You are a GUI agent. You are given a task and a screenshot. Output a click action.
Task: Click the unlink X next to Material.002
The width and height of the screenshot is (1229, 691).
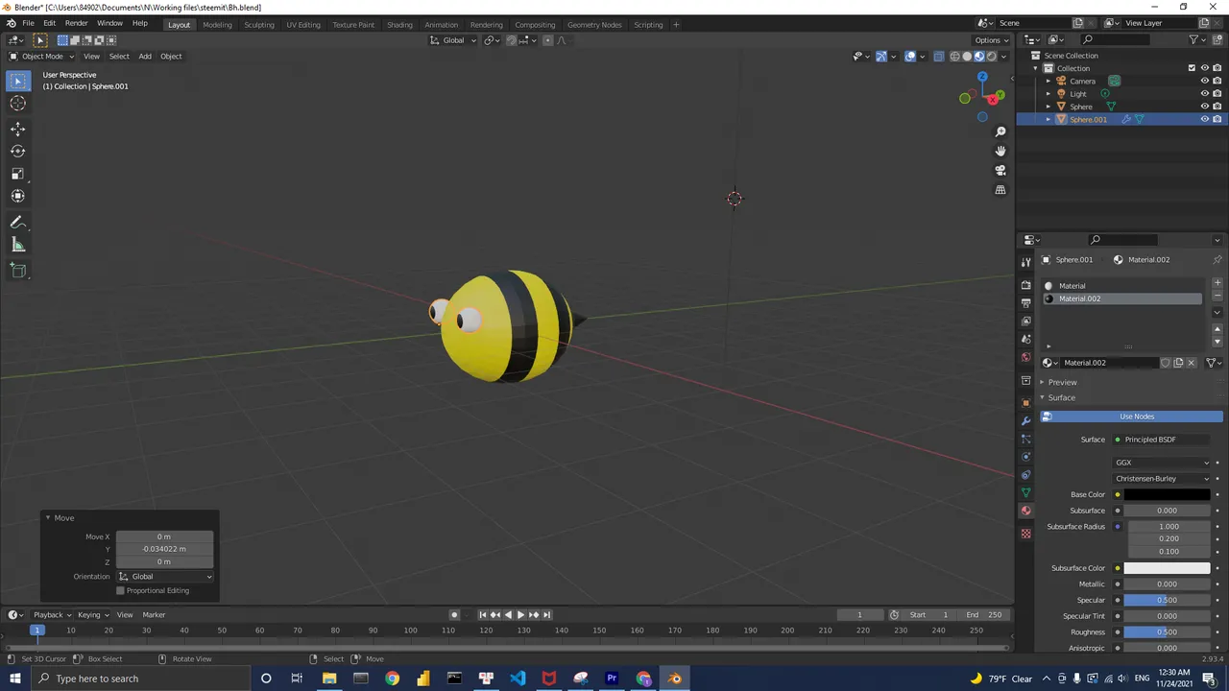(1192, 363)
